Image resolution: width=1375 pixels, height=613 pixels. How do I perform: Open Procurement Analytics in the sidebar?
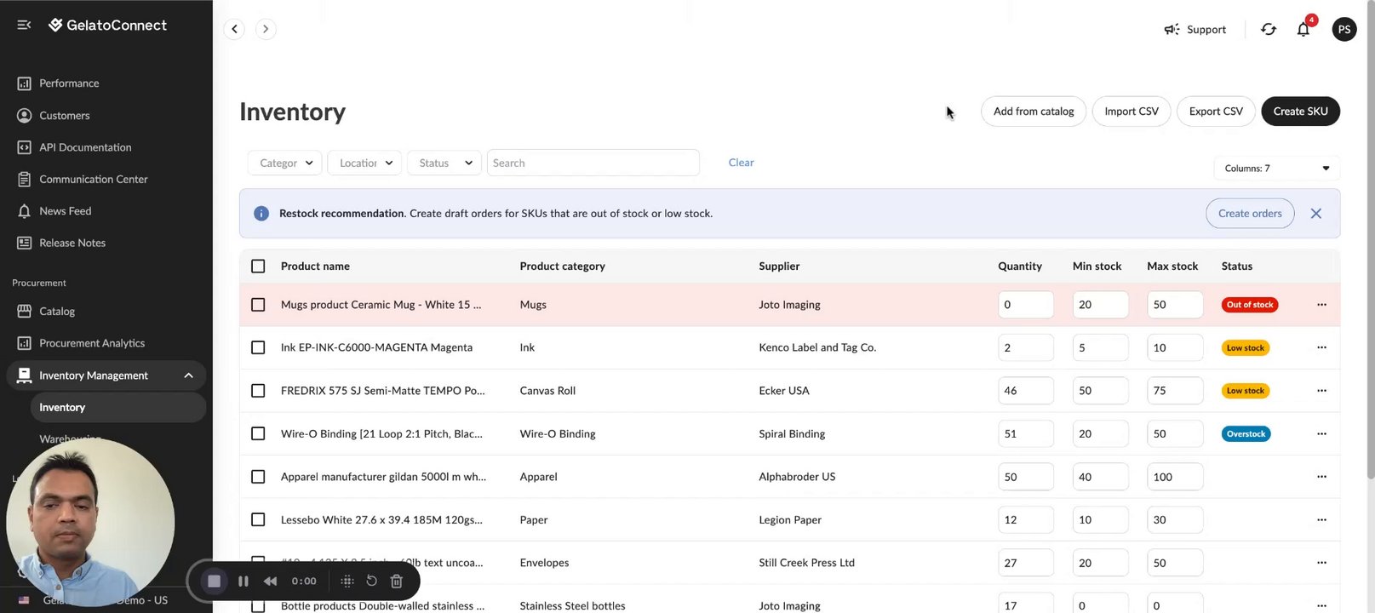point(92,343)
